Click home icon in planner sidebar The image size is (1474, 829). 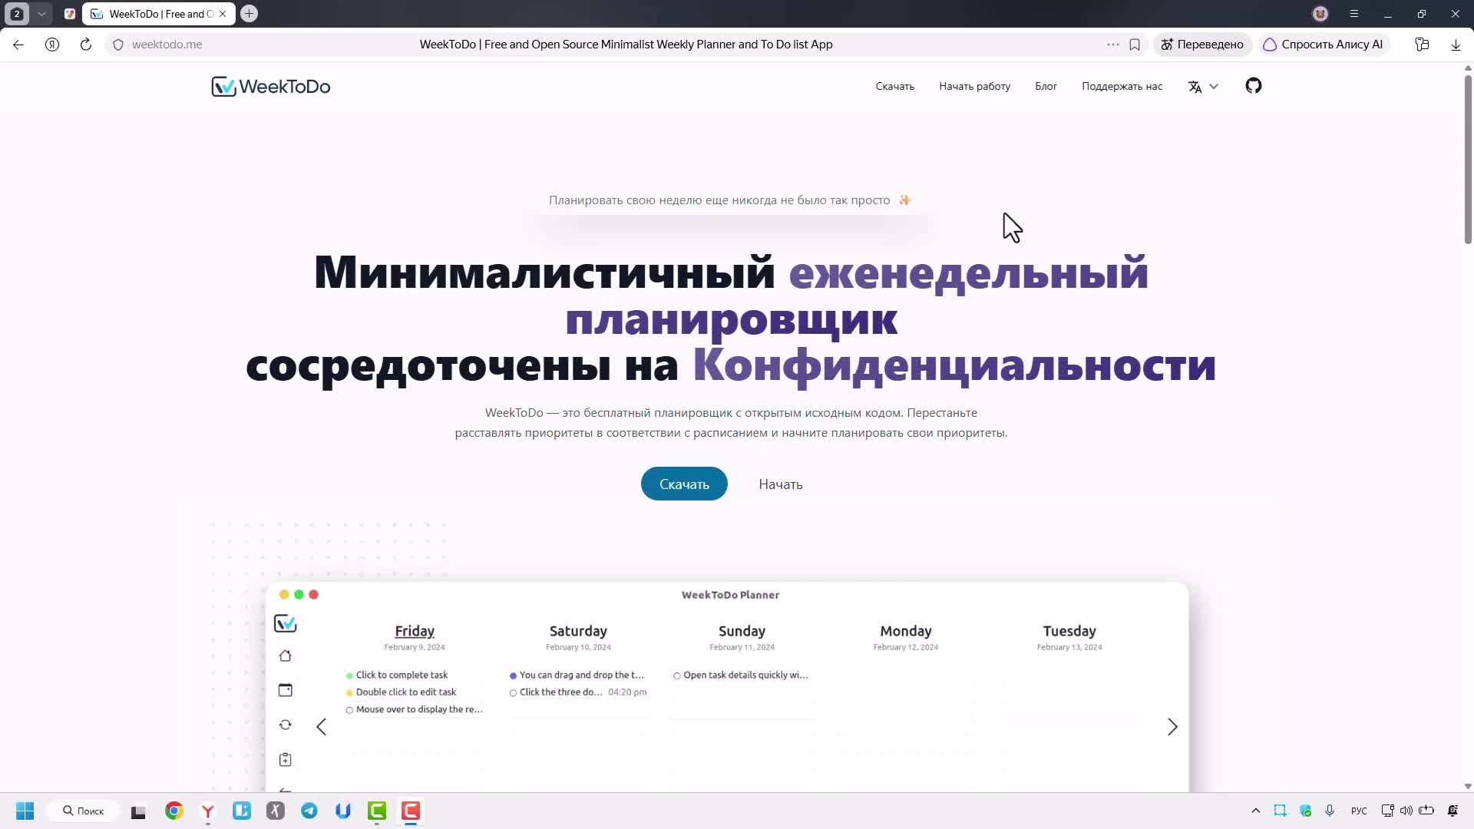coord(285,656)
